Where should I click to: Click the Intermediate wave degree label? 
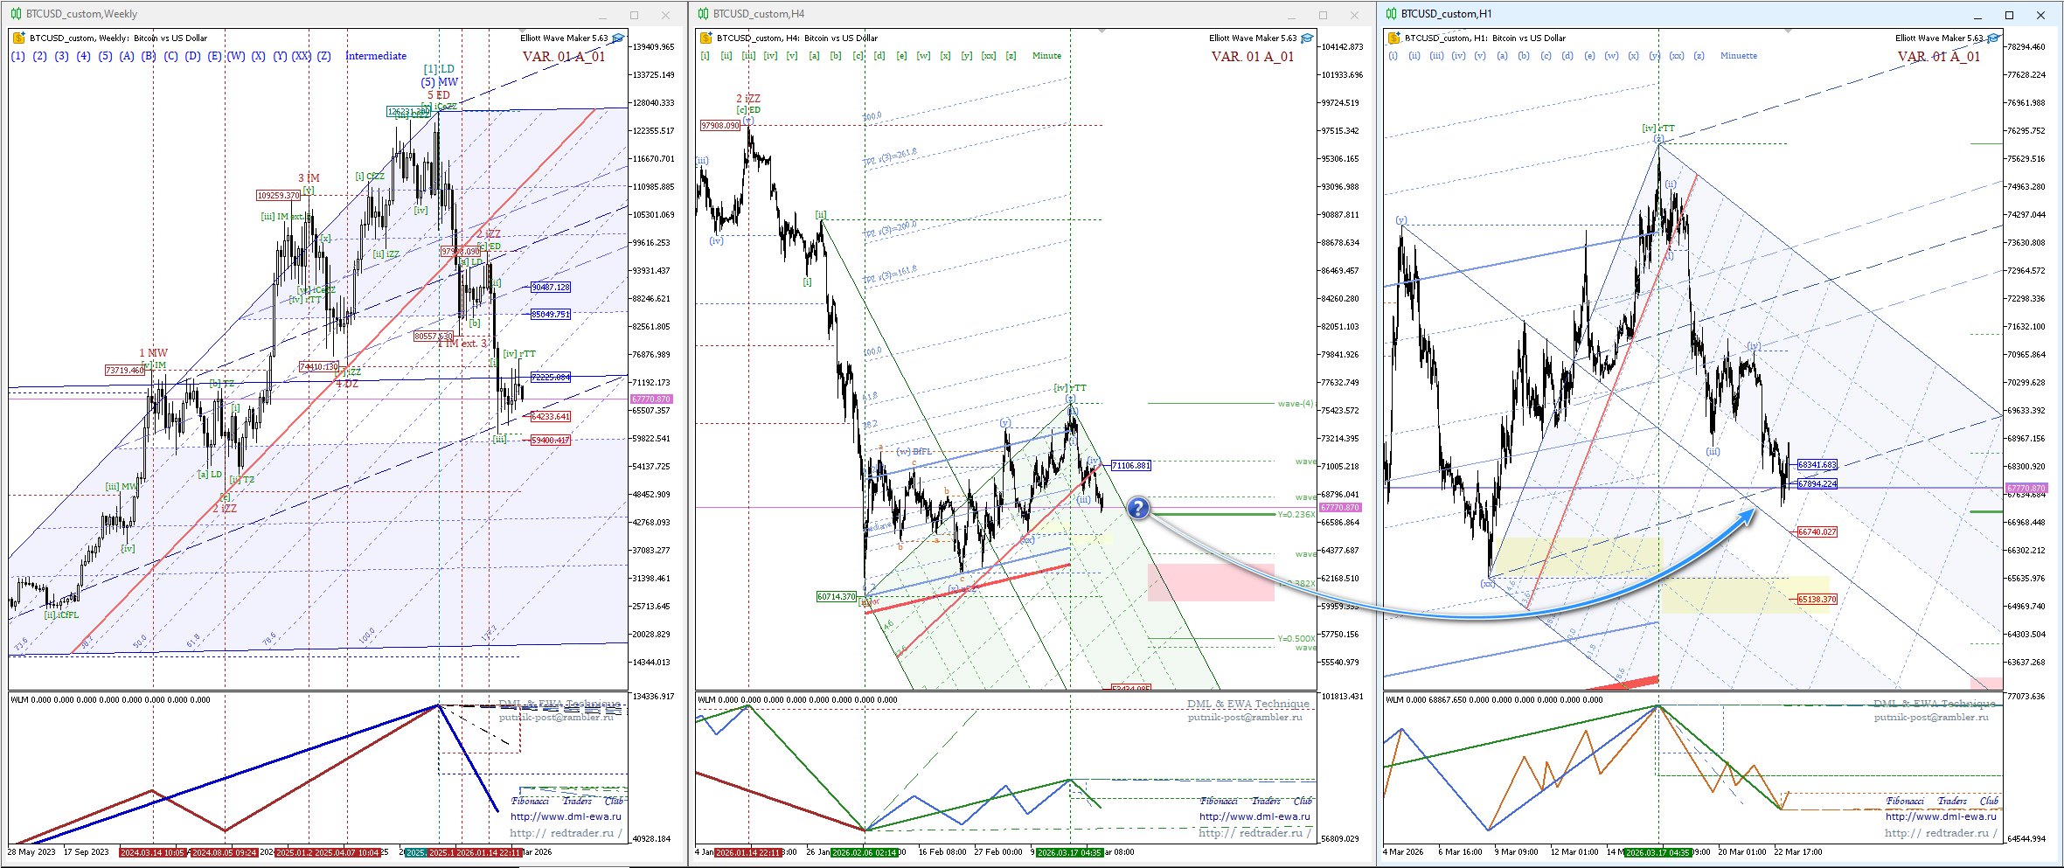coord(376,56)
